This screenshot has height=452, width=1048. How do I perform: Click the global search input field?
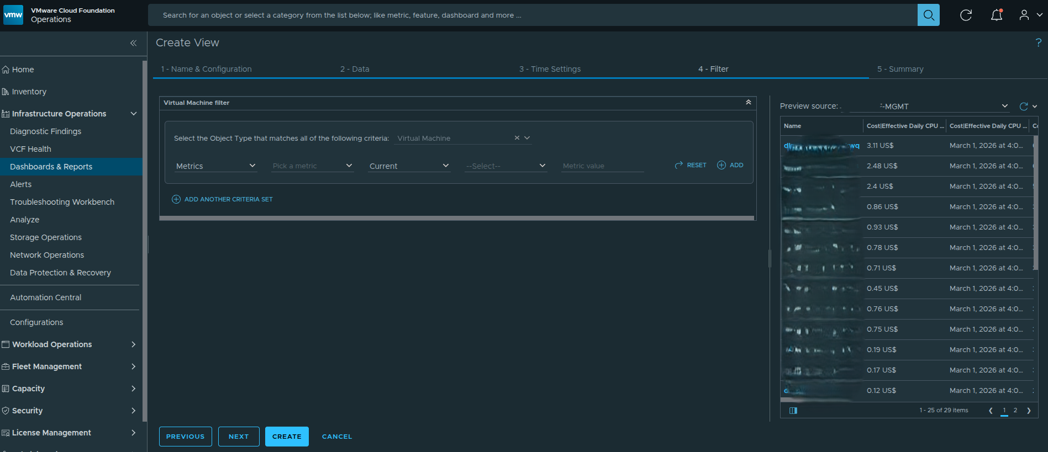tap(533, 15)
